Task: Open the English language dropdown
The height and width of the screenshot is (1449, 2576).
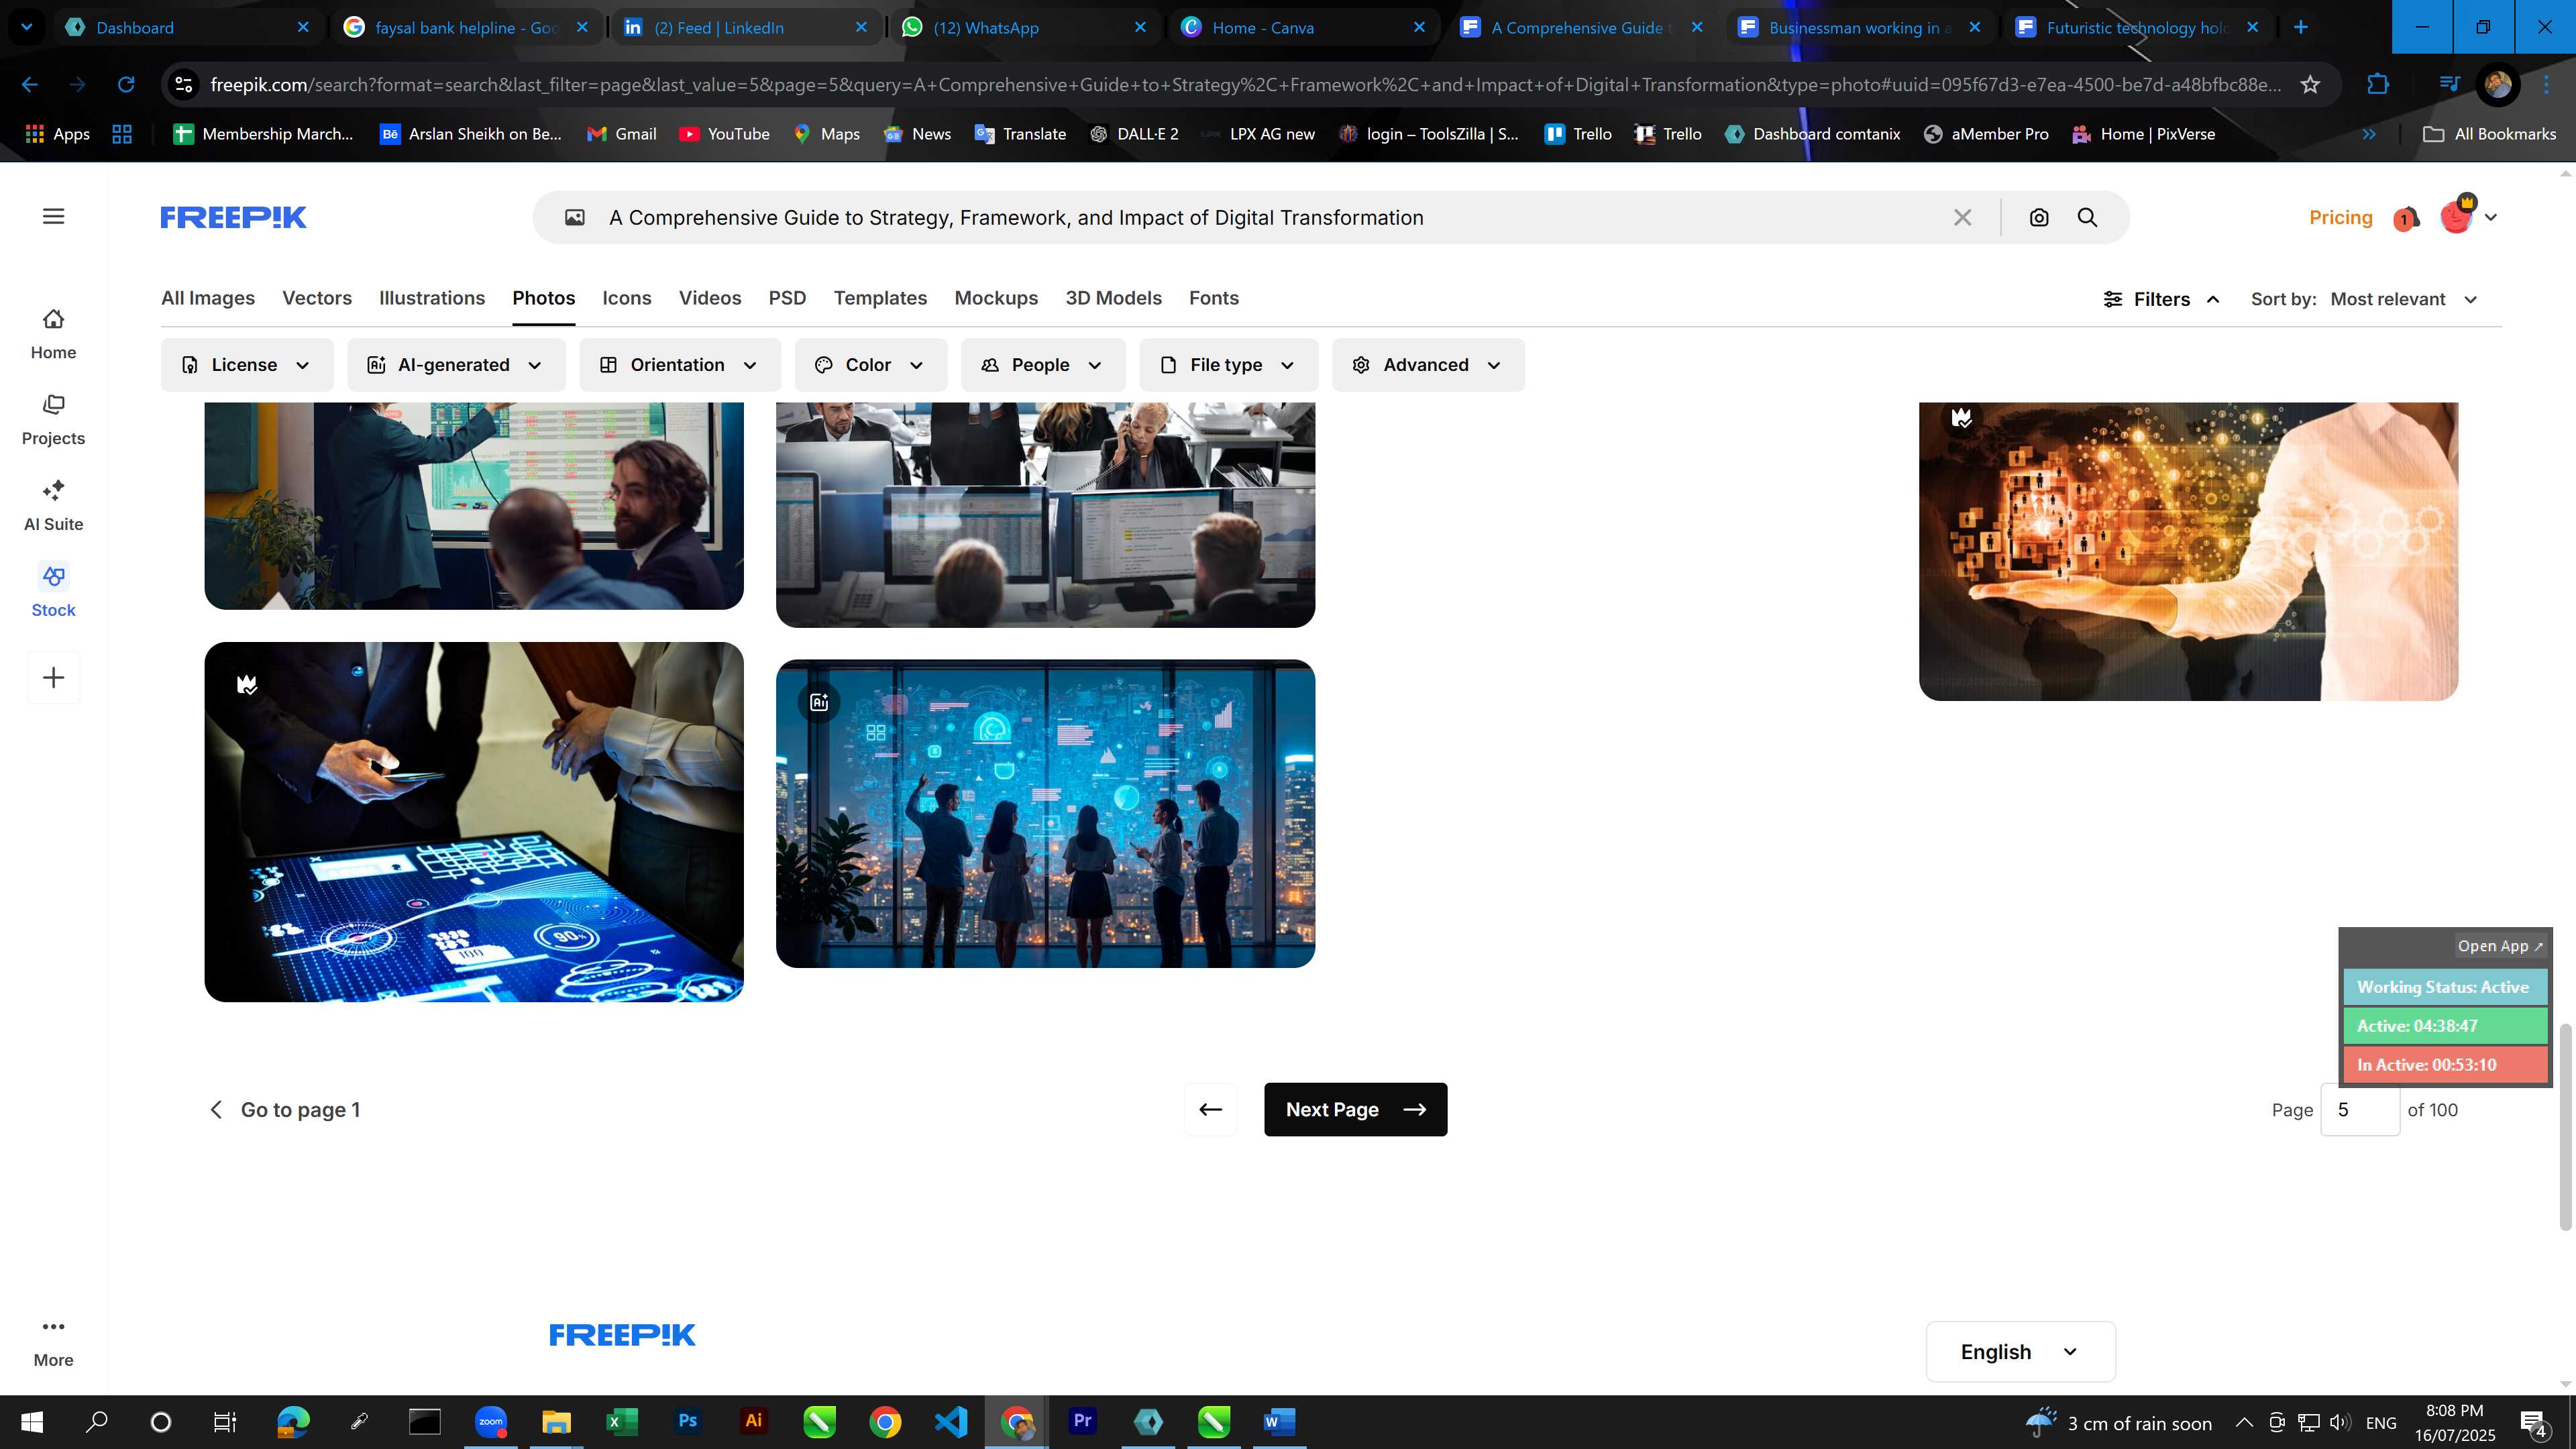Action: (x=2020, y=1352)
